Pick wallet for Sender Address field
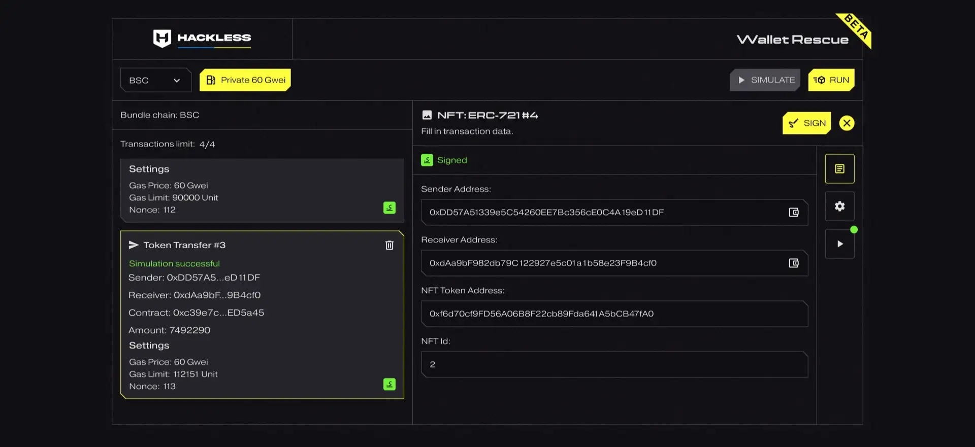975x447 pixels. [794, 213]
